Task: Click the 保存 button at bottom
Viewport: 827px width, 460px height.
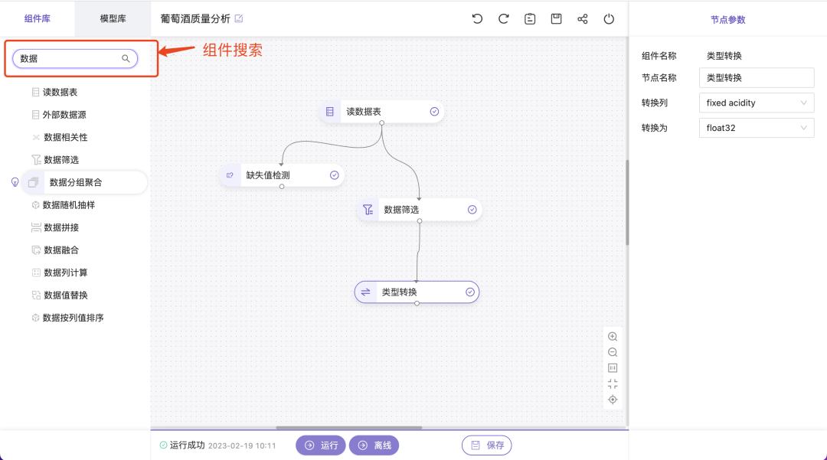Action: pyautogui.click(x=487, y=445)
